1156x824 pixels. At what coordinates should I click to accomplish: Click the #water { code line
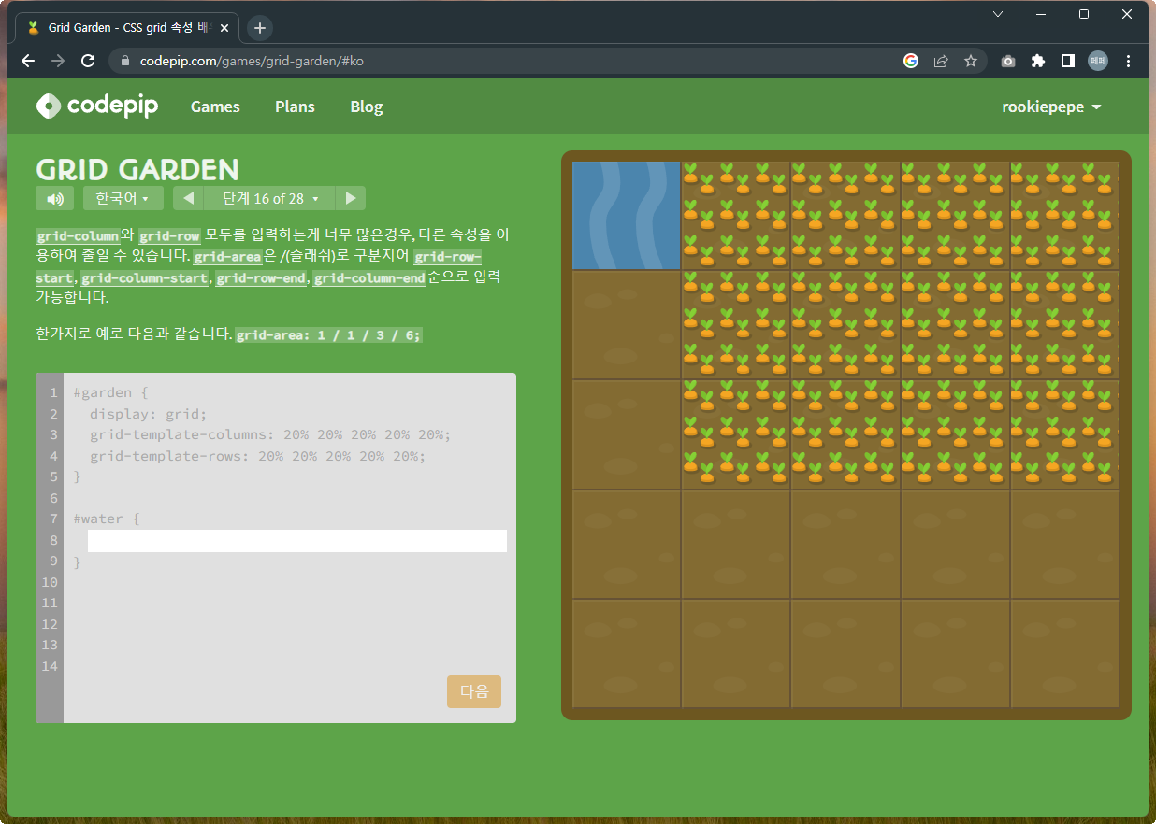[x=107, y=519]
